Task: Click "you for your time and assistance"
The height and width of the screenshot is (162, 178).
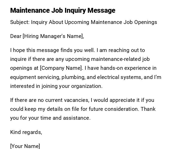Action: point(50,118)
